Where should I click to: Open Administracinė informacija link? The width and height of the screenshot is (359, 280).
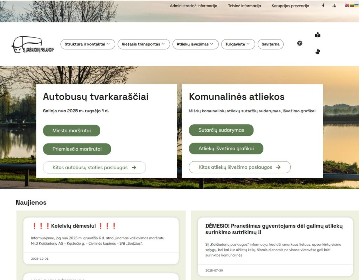[194, 6]
